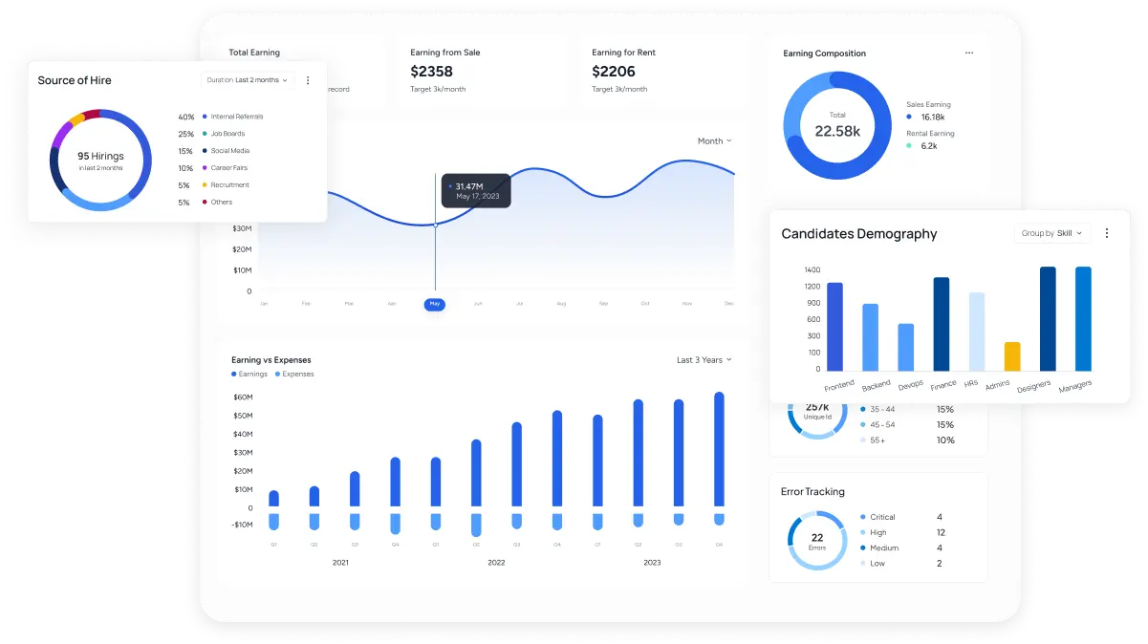
Task: Click the Internal Referrals legend dot
Action: click(205, 117)
